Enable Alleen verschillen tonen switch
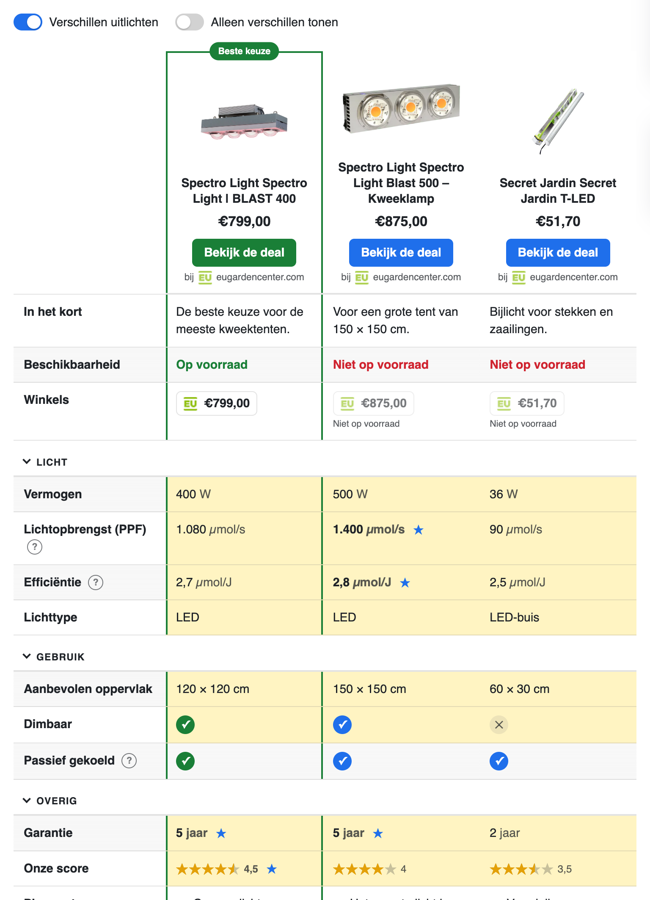This screenshot has height=900, width=650. point(190,22)
